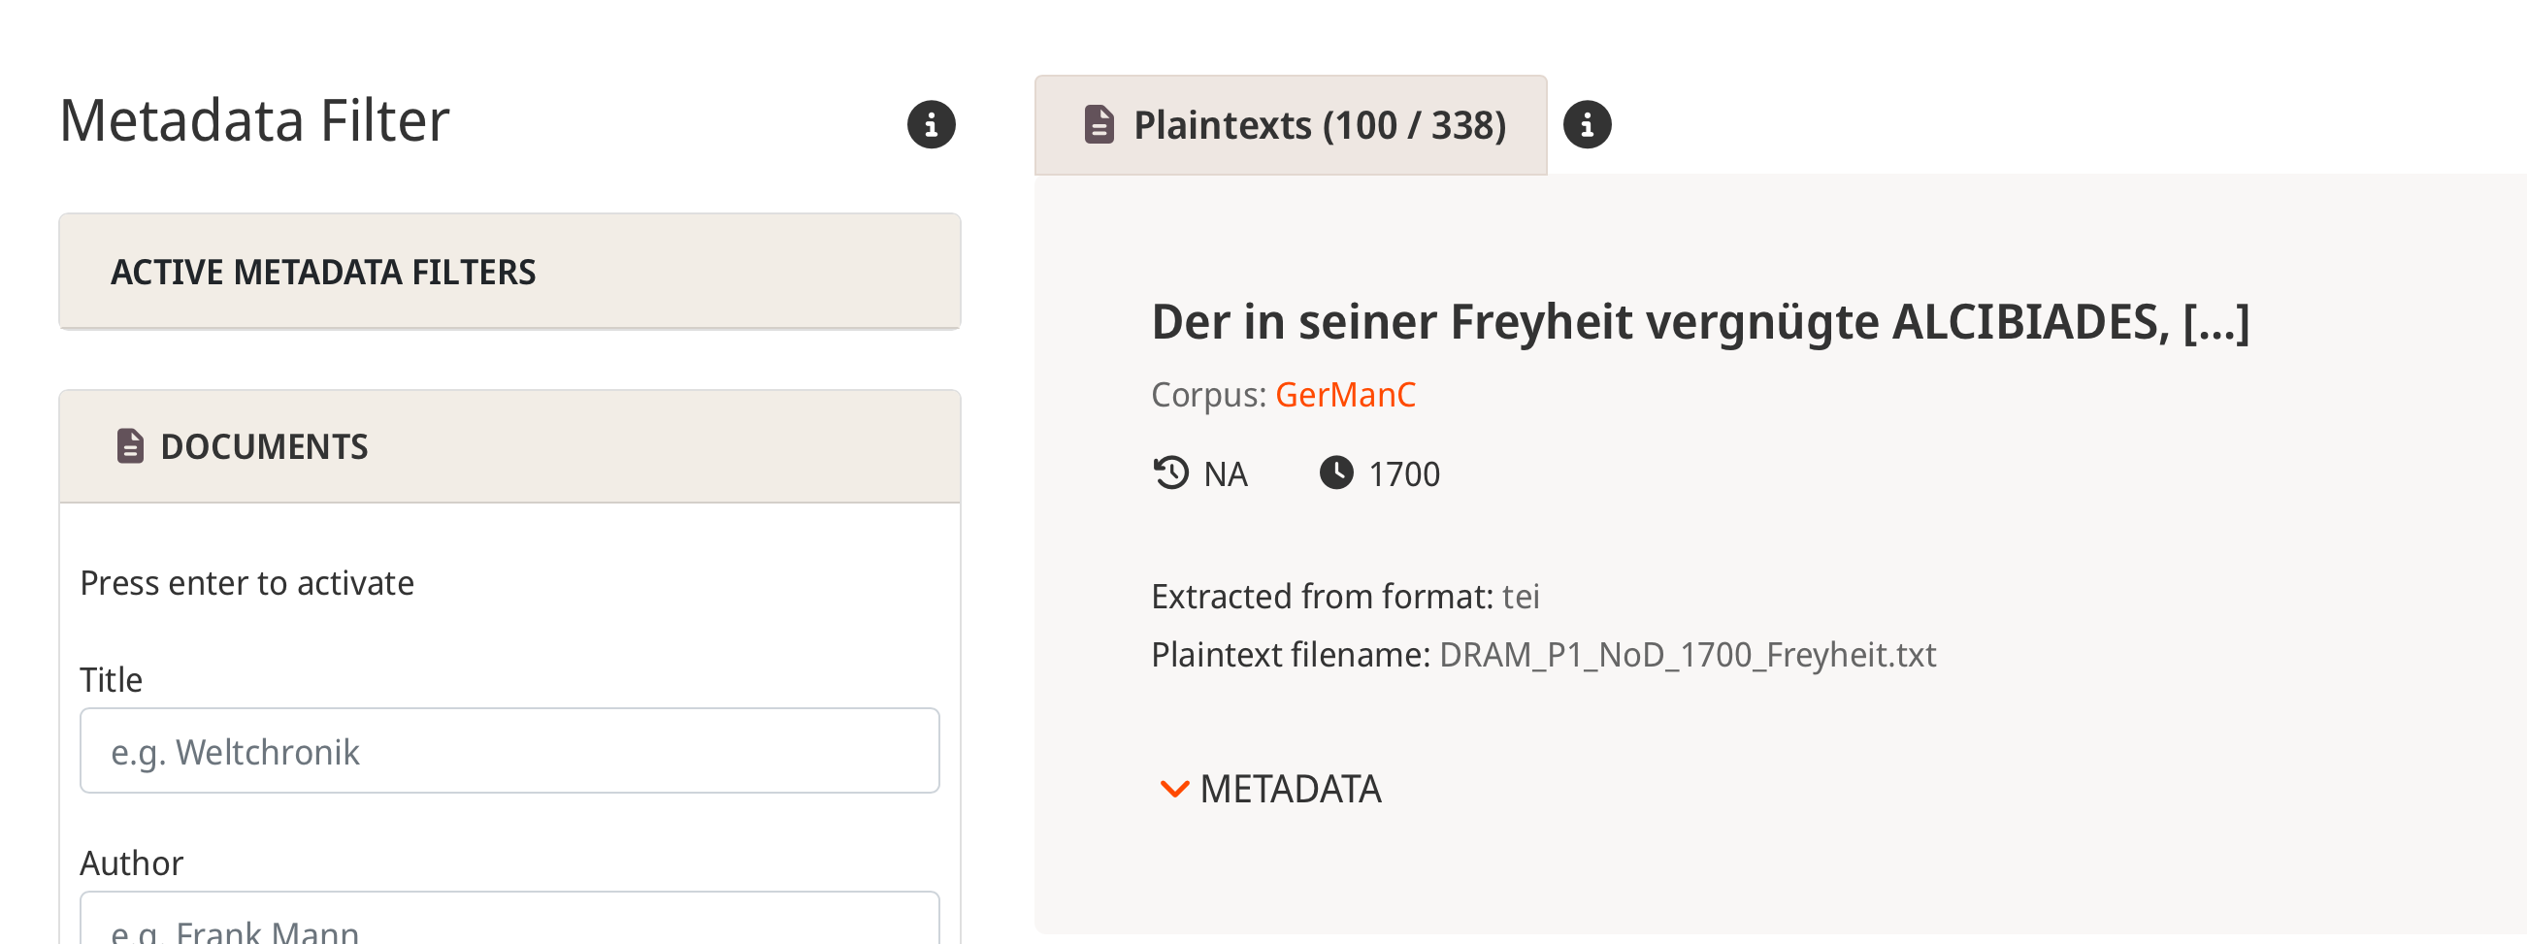Click info icon beside Plaintexts tab
The width and height of the screenshot is (2527, 944).
(x=1587, y=124)
